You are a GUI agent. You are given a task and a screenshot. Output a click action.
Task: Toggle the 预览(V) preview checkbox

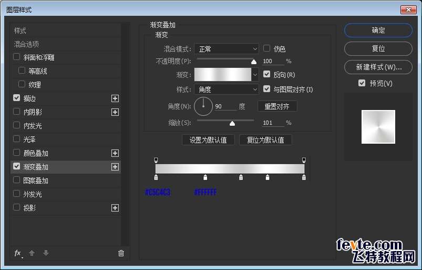[x=362, y=83]
